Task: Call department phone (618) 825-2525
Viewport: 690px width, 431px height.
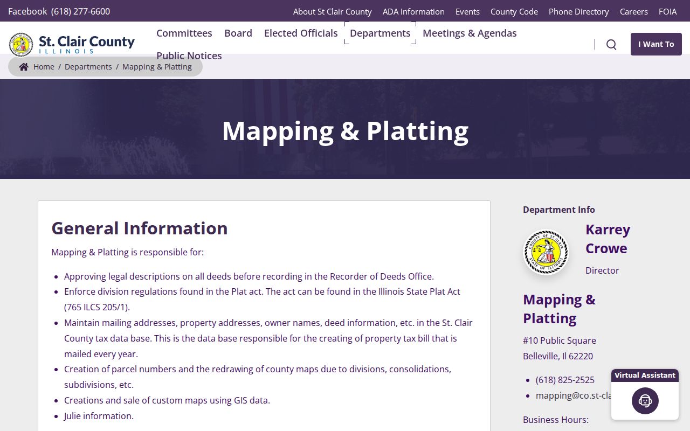Action: point(565,380)
